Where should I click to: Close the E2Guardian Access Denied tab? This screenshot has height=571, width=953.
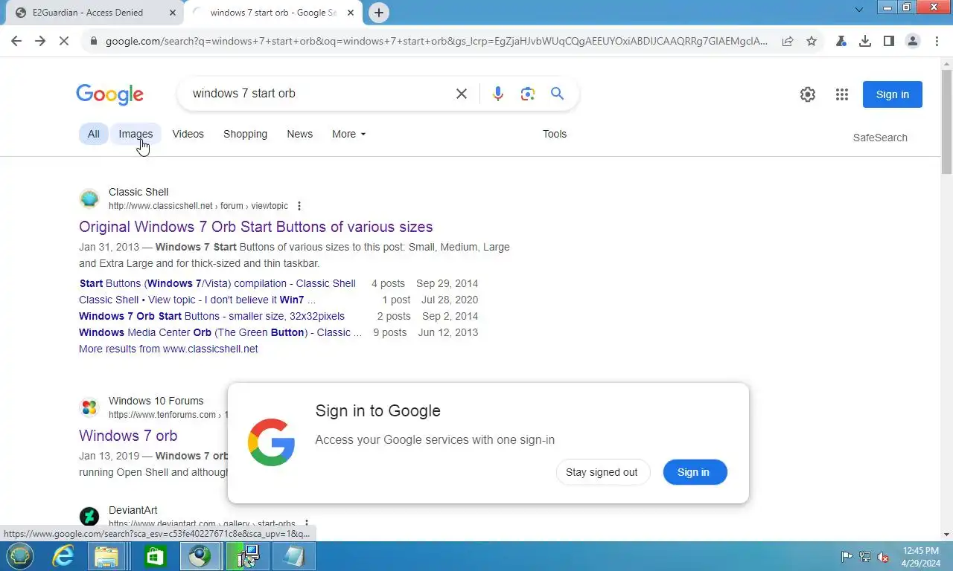(173, 13)
